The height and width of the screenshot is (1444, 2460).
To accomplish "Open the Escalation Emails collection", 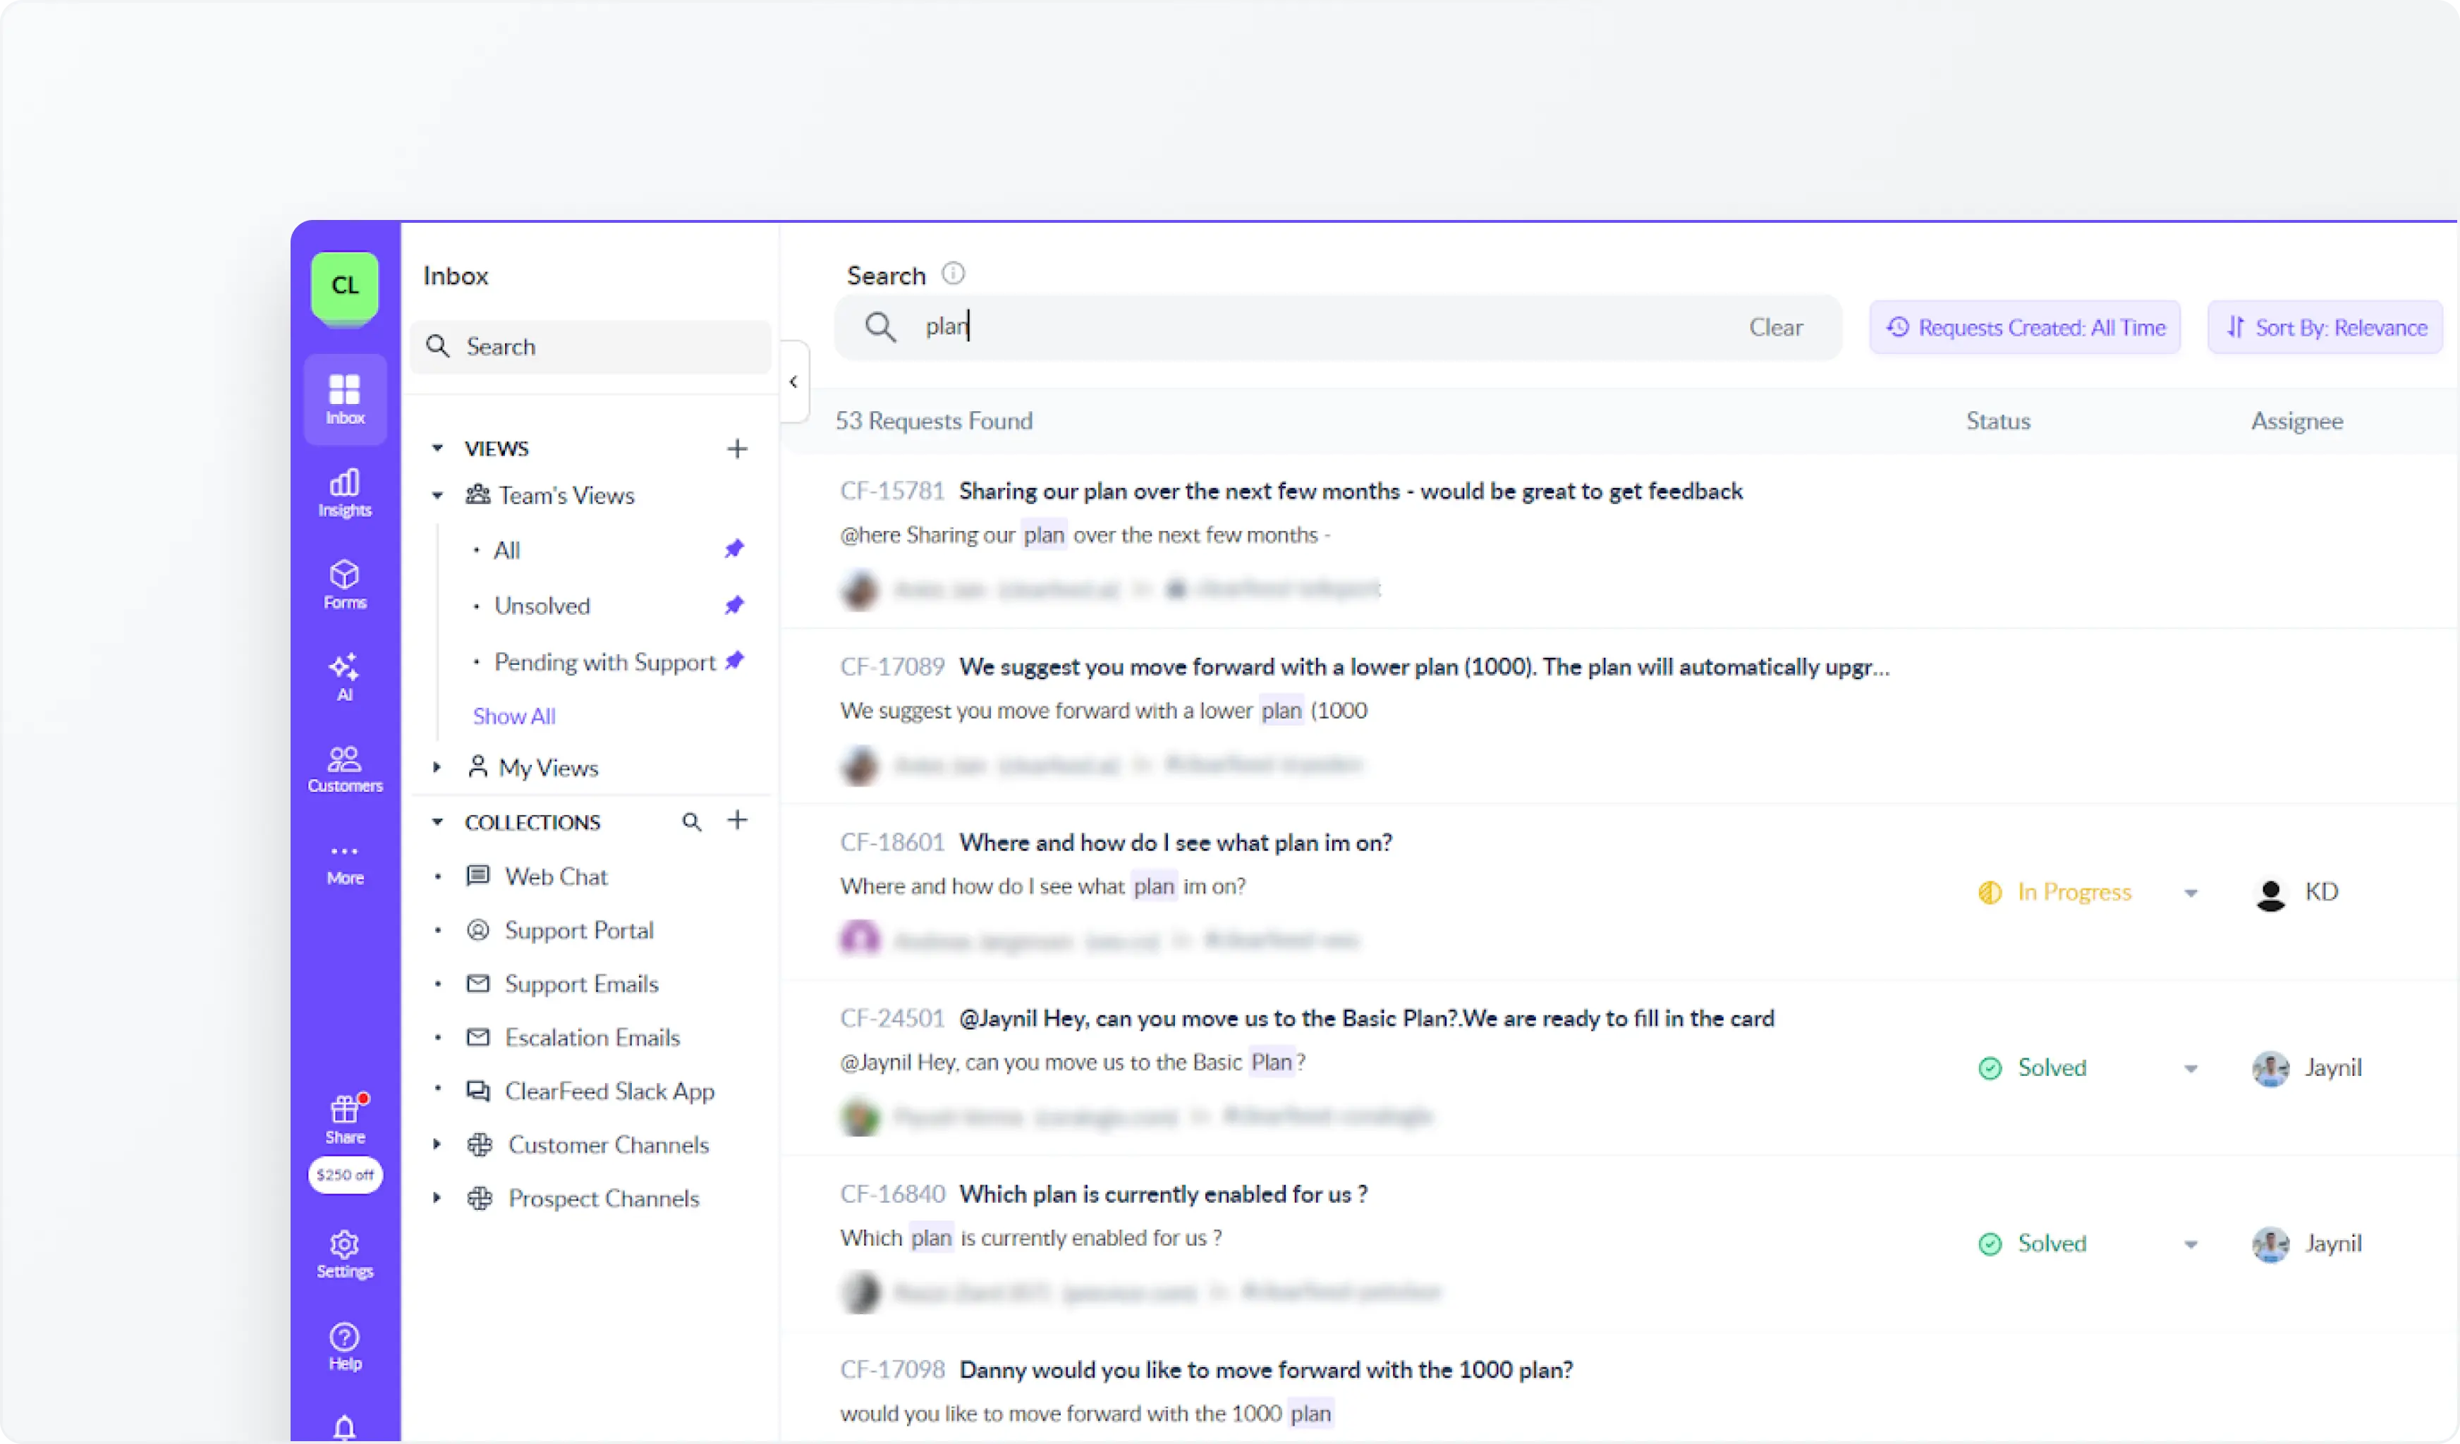I will click(x=592, y=1037).
